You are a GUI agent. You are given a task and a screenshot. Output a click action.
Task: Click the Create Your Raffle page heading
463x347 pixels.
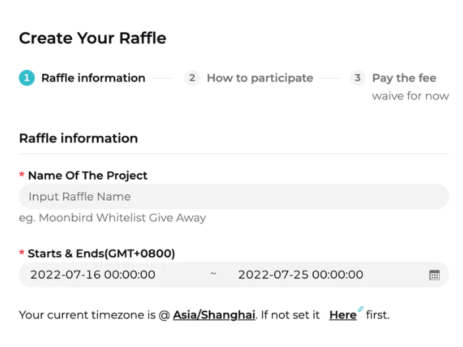[93, 38]
